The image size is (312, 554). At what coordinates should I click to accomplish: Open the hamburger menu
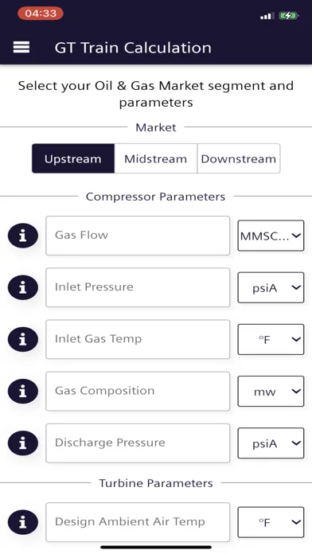click(21, 47)
